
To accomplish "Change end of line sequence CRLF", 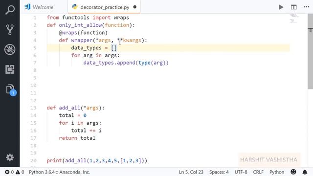I will coord(258,172).
